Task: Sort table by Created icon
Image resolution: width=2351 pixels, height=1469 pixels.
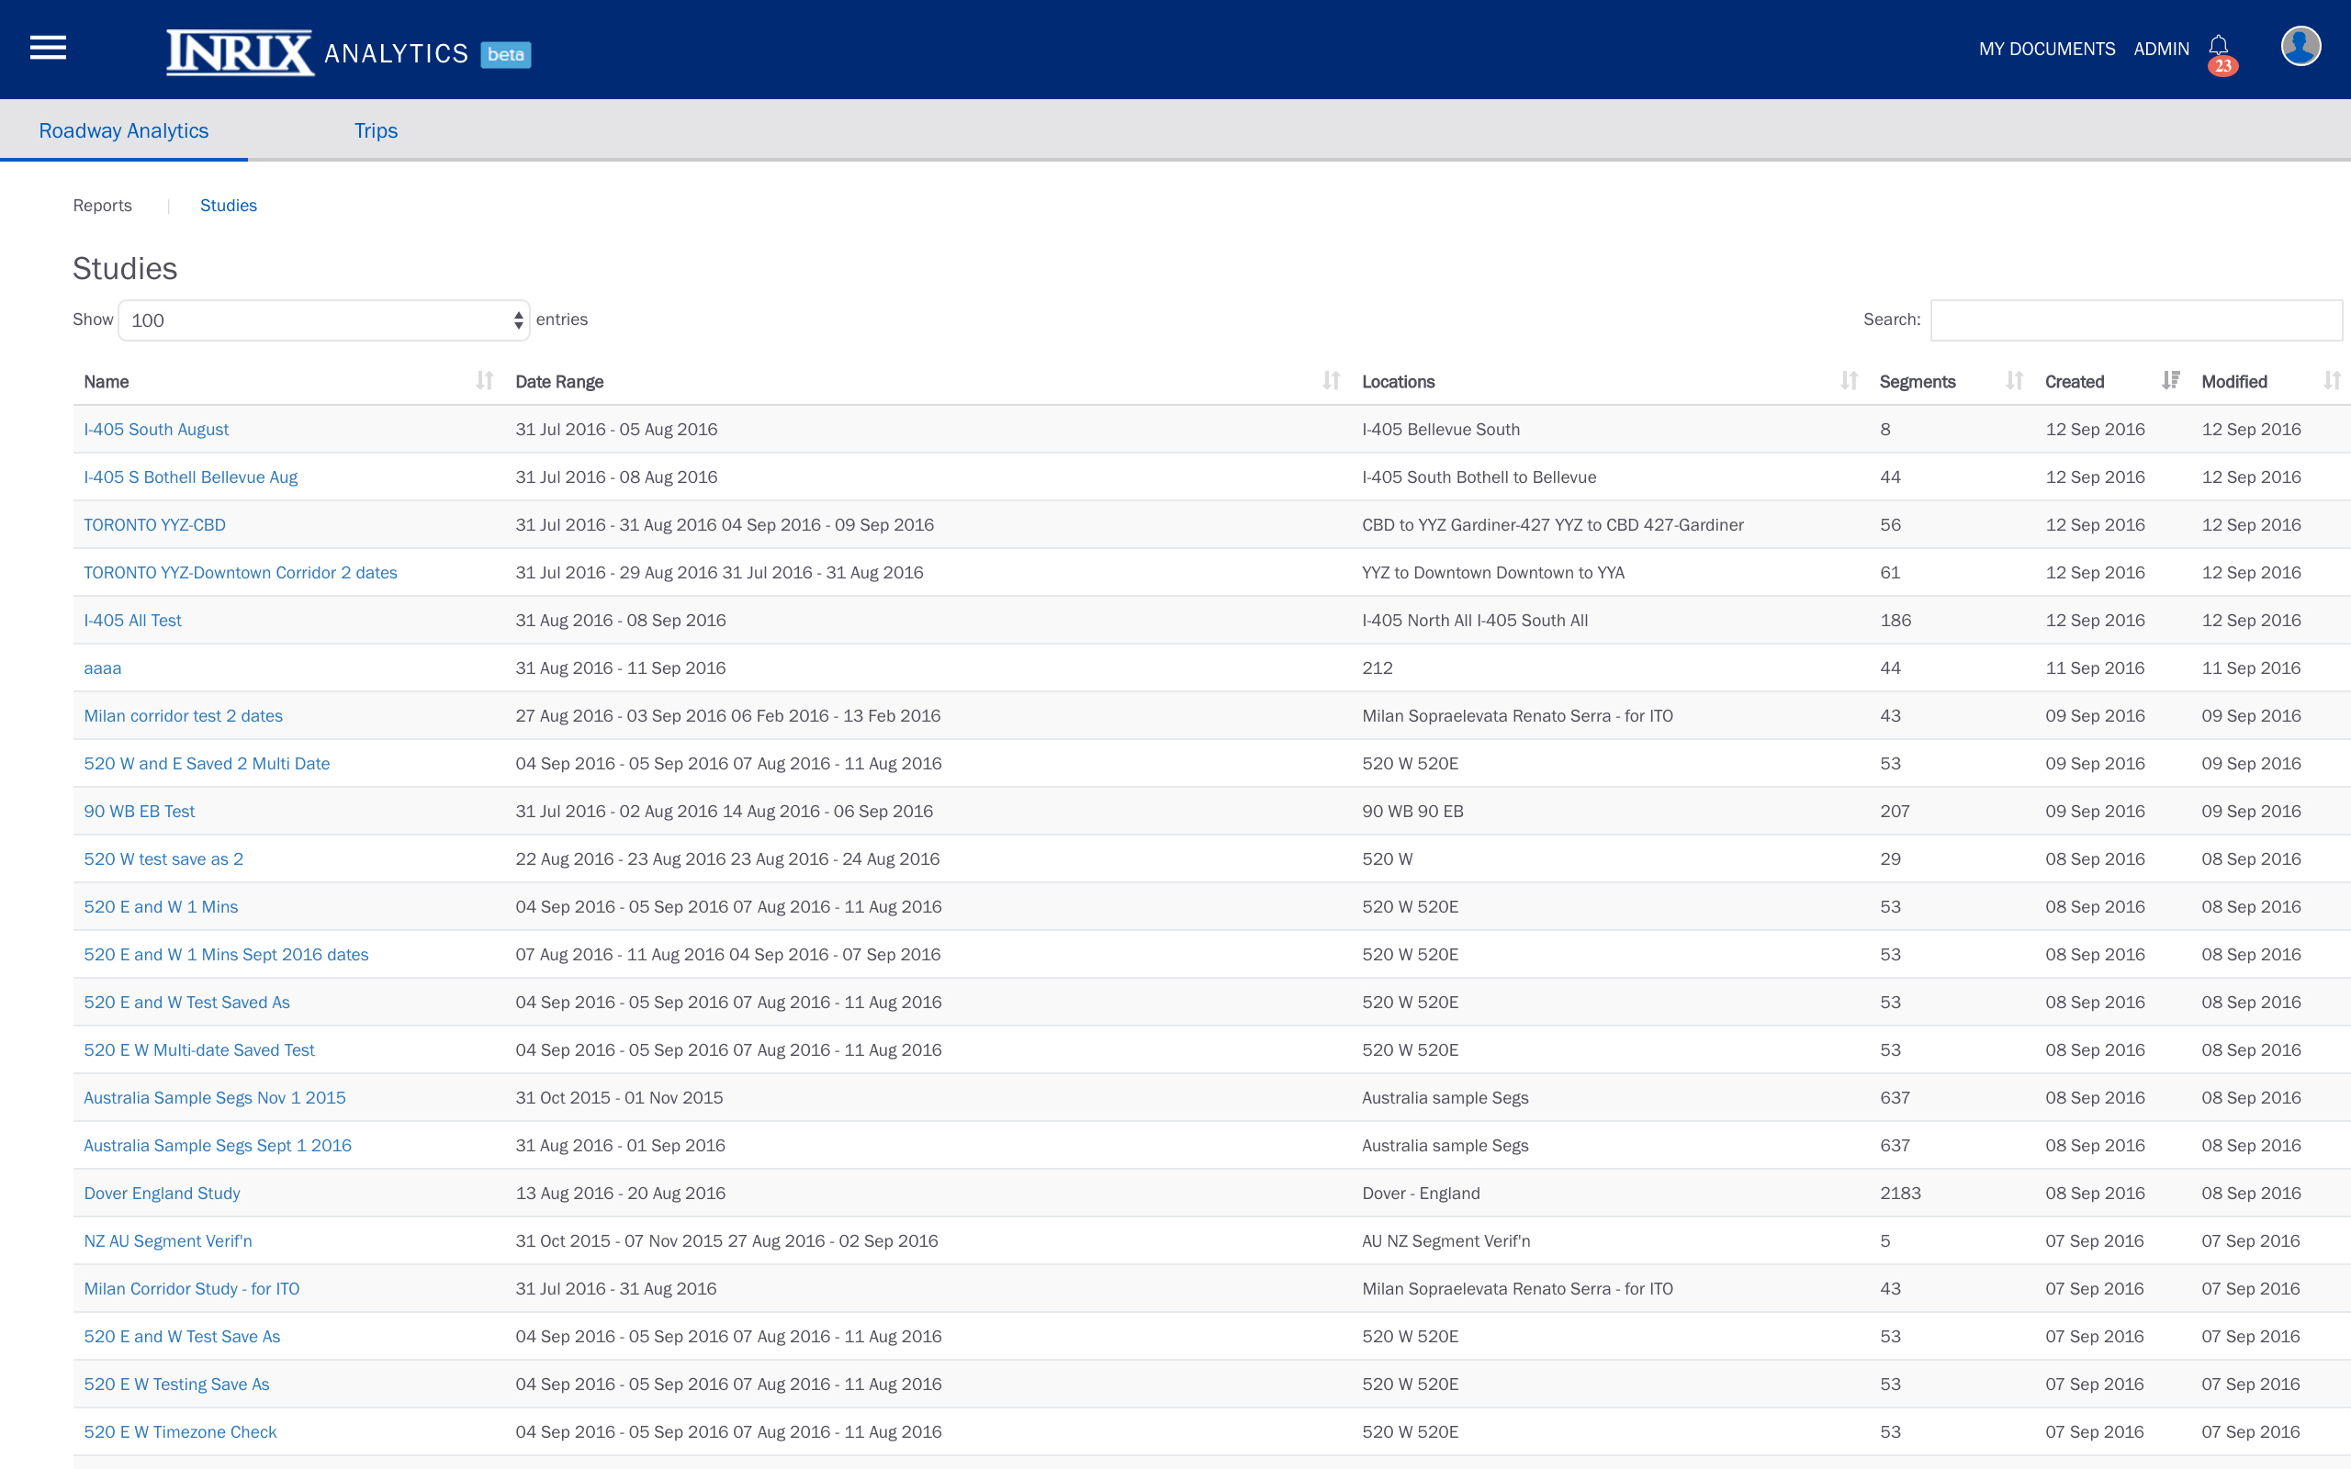Action: click(x=2170, y=381)
